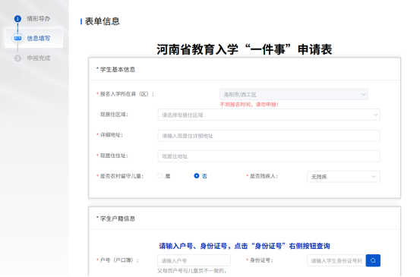Image resolution: width=420 pixels, height=277 pixels.
Task: Click the blue ID number search button
Action: (x=373, y=260)
